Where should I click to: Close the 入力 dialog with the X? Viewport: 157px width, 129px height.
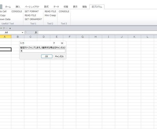pyautogui.click(x=62, y=43)
